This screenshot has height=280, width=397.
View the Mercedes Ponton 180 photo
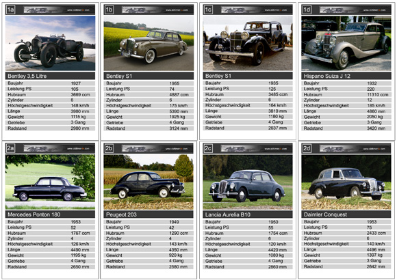50,182
